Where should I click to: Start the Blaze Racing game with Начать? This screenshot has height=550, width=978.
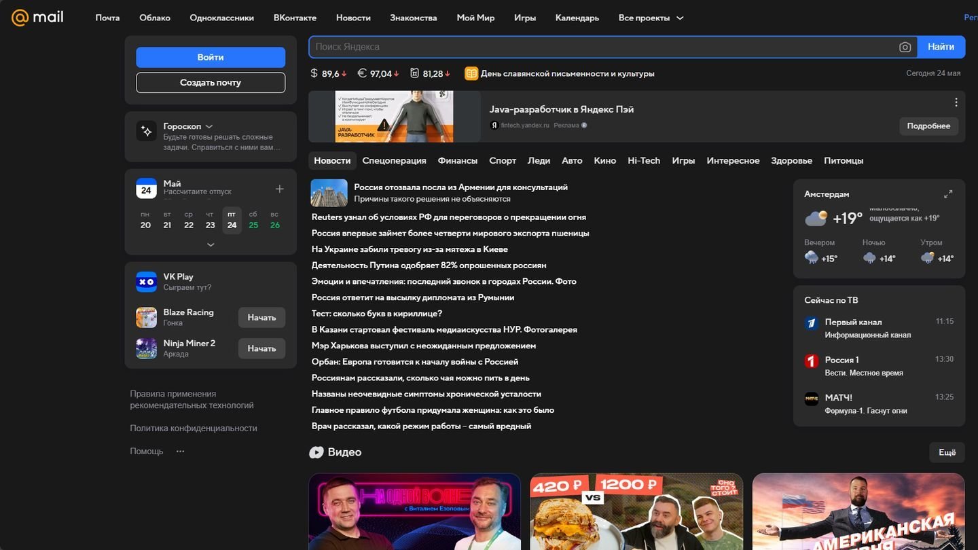pyautogui.click(x=261, y=317)
